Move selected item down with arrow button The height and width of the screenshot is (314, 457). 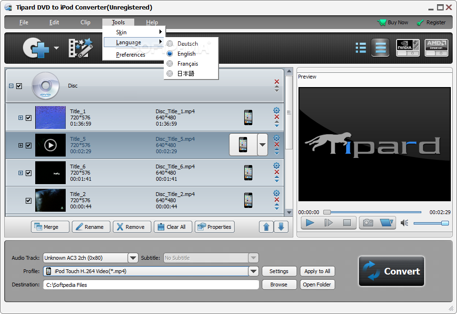pos(281,226)
